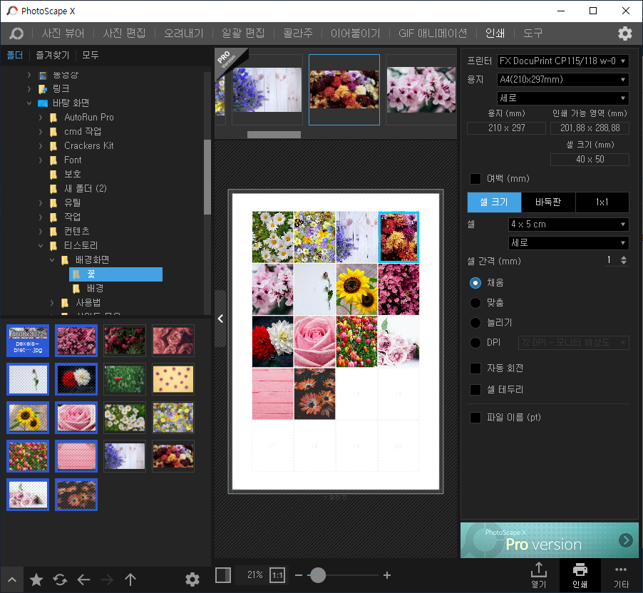Screen dimensions: 643x593
Task: Open the 도구 tab
Action: 533,33
